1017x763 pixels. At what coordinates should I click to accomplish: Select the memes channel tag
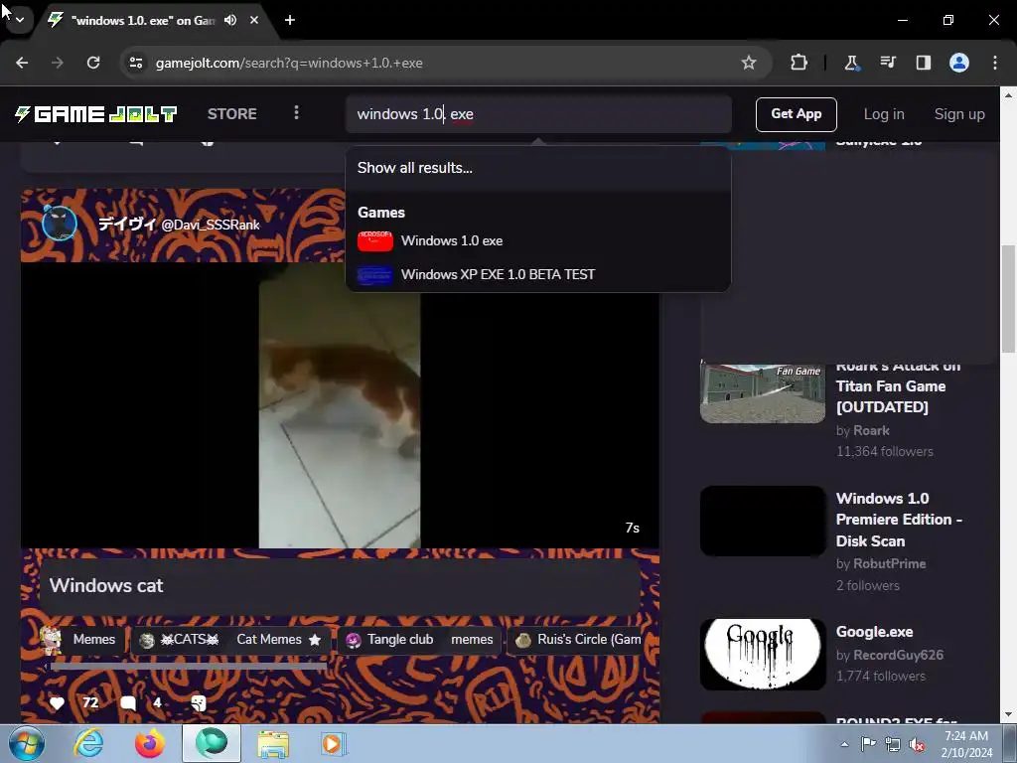coord(472,640)
